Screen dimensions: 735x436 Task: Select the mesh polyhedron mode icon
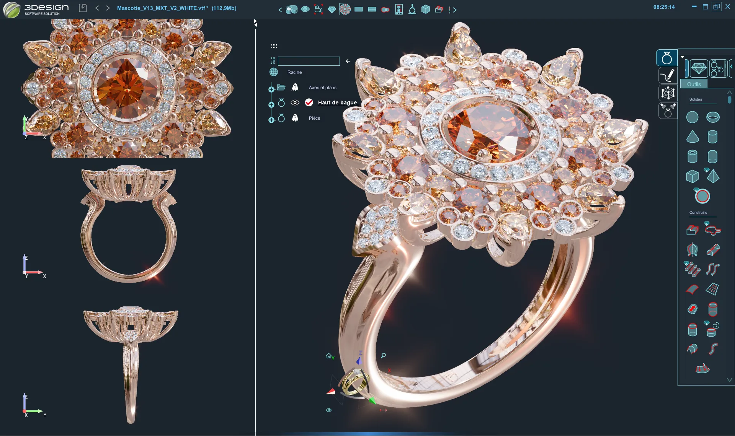668,93
